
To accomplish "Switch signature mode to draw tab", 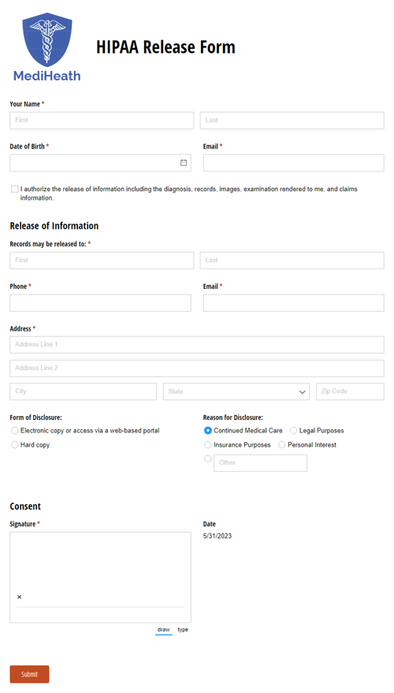I will coord(163,629).
